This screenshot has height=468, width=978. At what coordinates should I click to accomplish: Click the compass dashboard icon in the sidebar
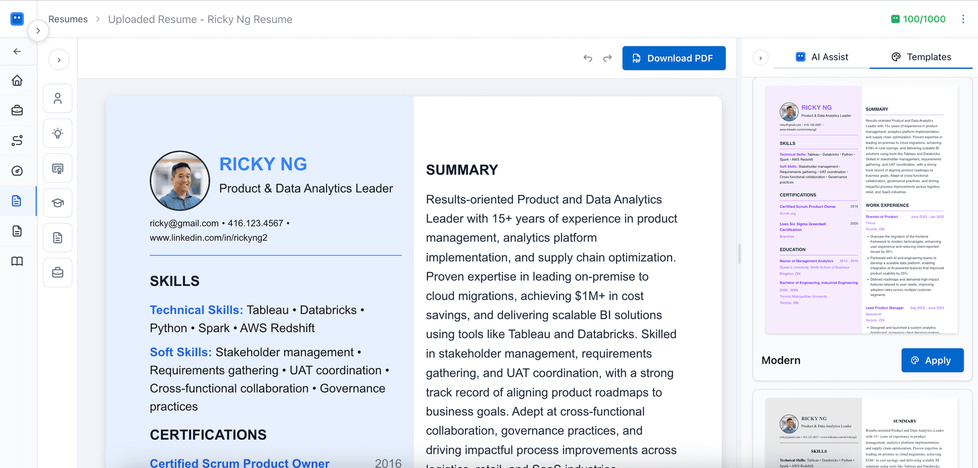coord(17,171)
